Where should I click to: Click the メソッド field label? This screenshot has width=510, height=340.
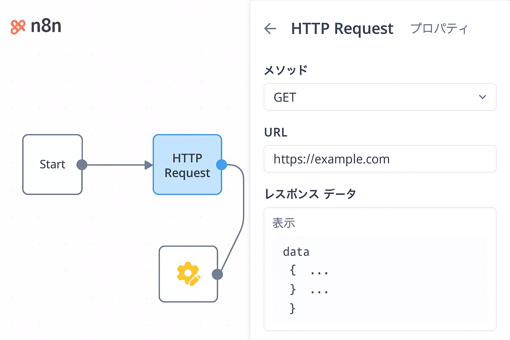pos(286,70)
